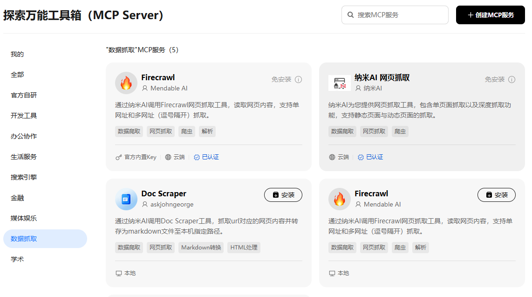The width and height of the screenshot is (532, 297).
Task: Click info icon beside 纳米AI 网页抓取 免安装
Action: pyautogui.click(x=512, y=79)
